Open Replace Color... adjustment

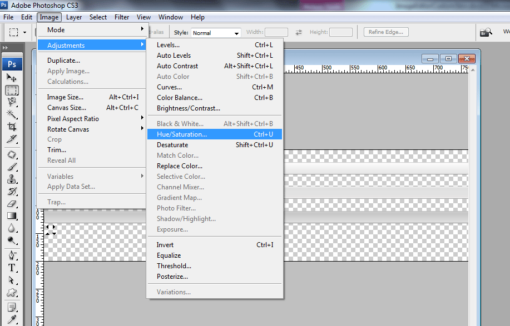215,166
